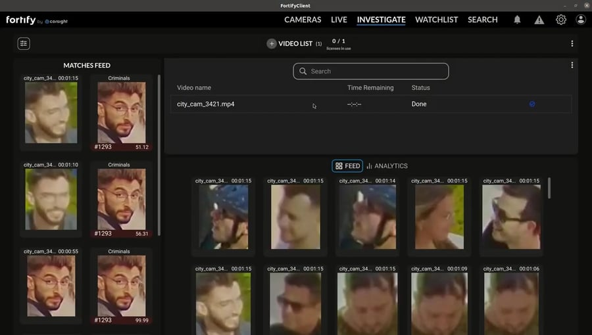Open the top-right three-dot page menu

572,43
